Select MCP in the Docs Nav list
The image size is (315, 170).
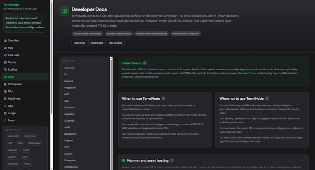[67, 94]
